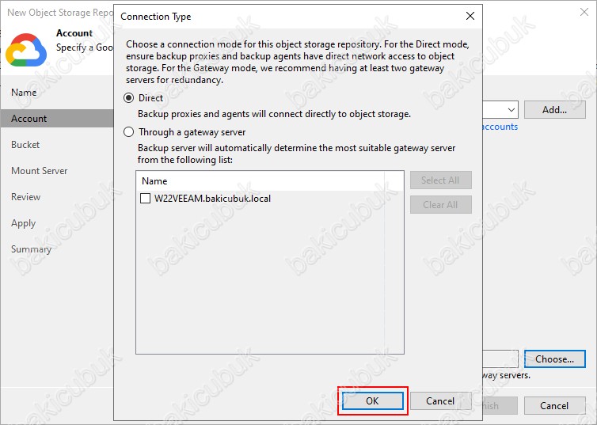
Task: Select the Direct connection mode radio button
Action: 129,98
